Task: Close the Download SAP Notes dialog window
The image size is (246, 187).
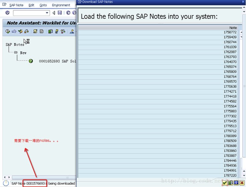Action: (243, 2)
